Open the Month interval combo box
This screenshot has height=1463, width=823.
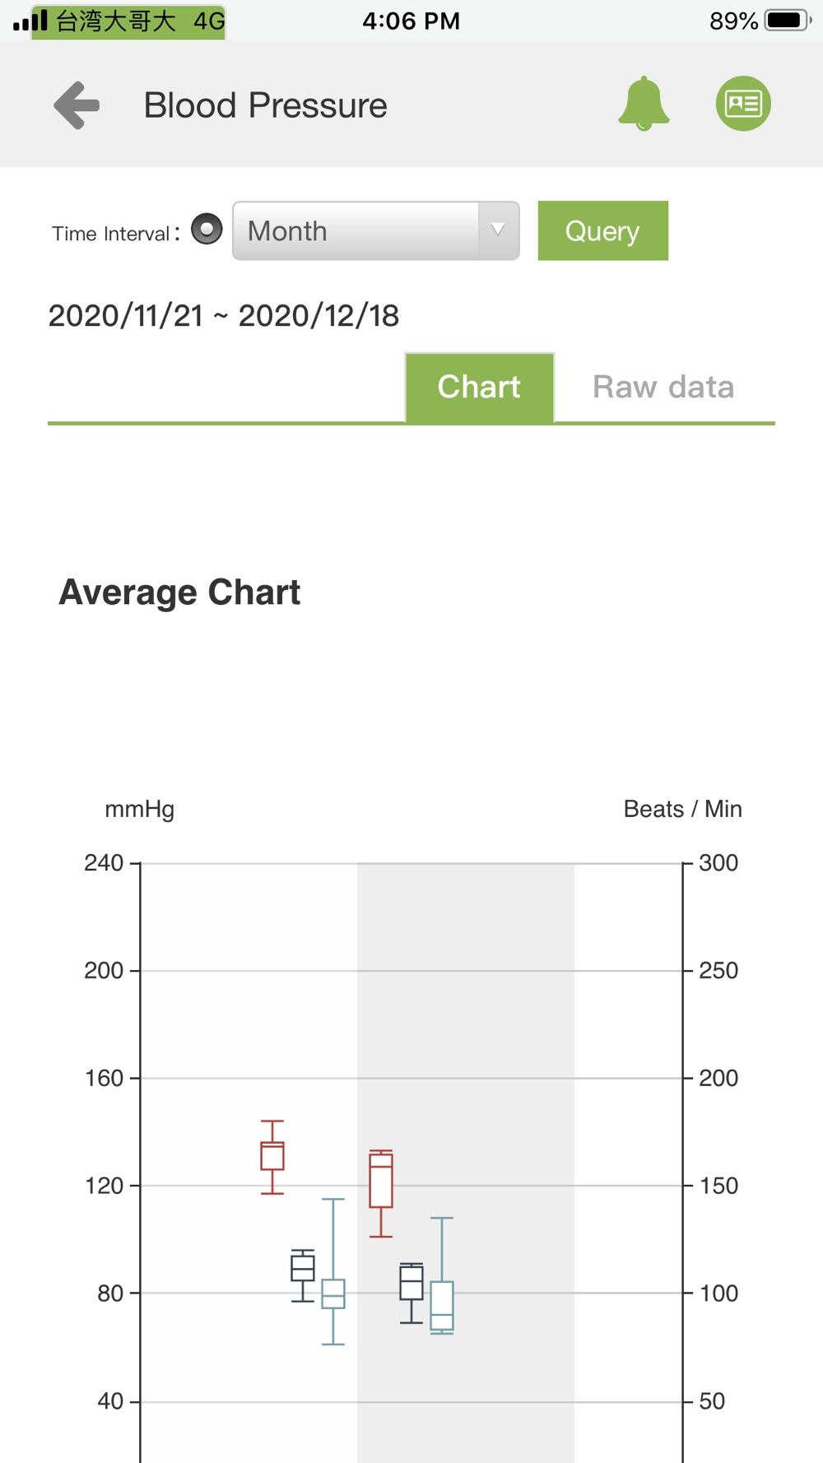tap(376, 230)
